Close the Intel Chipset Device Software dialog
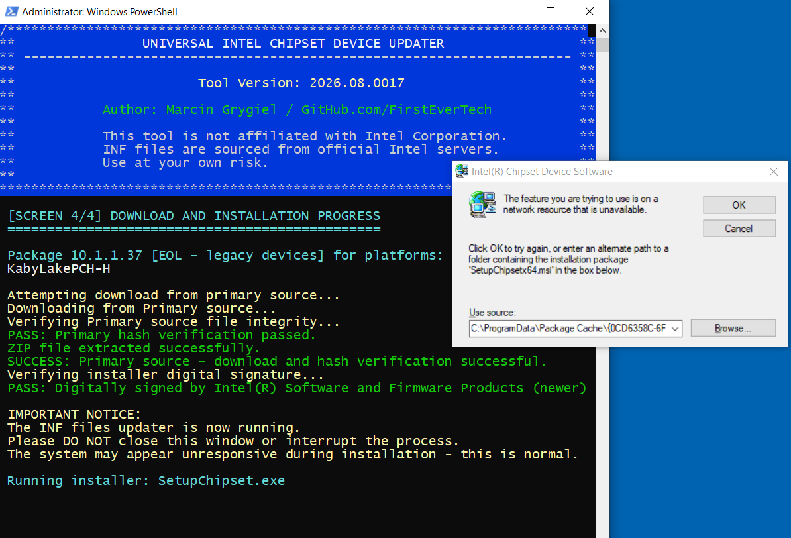This screenshot has width=791, height=538. 774,172
